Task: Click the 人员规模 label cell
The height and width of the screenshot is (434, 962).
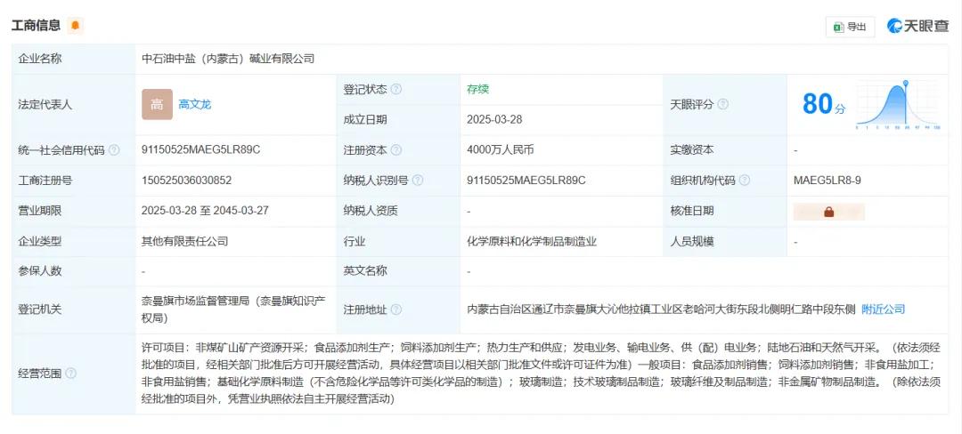Action: click(x=724, y=241)
